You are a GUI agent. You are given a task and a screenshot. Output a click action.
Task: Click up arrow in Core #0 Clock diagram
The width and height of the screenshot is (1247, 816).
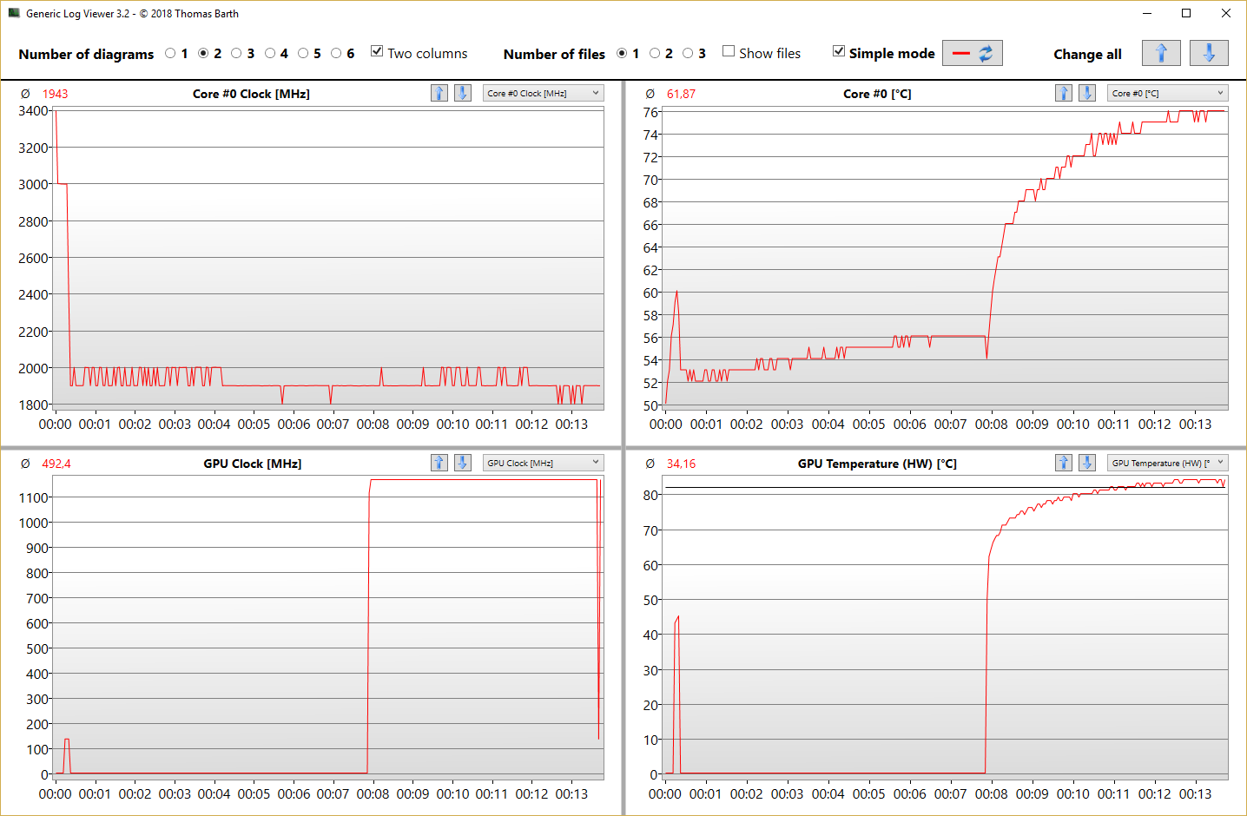[439, 93]
